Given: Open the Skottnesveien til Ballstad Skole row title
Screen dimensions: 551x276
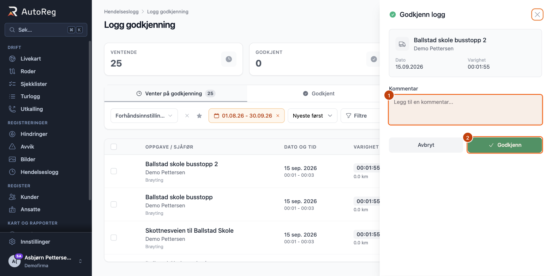Looking at the screenshot, I should click(190, 231).
